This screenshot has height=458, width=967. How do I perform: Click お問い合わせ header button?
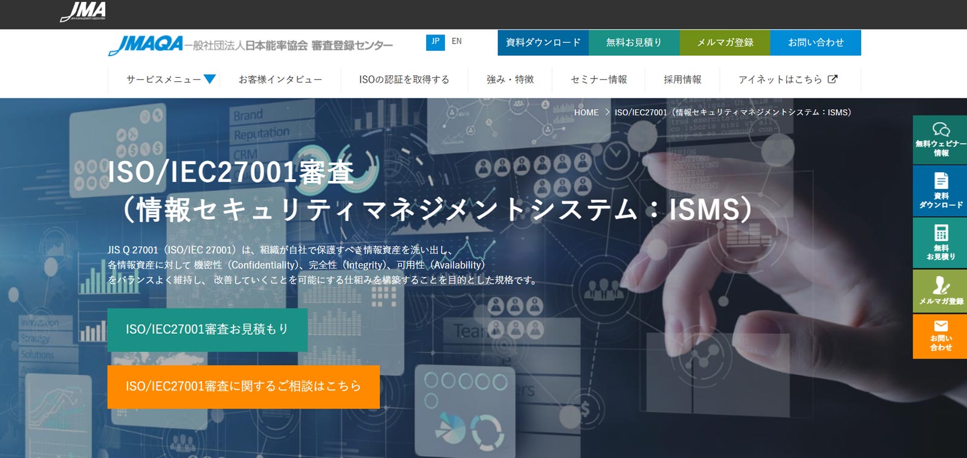pos(815,43)
